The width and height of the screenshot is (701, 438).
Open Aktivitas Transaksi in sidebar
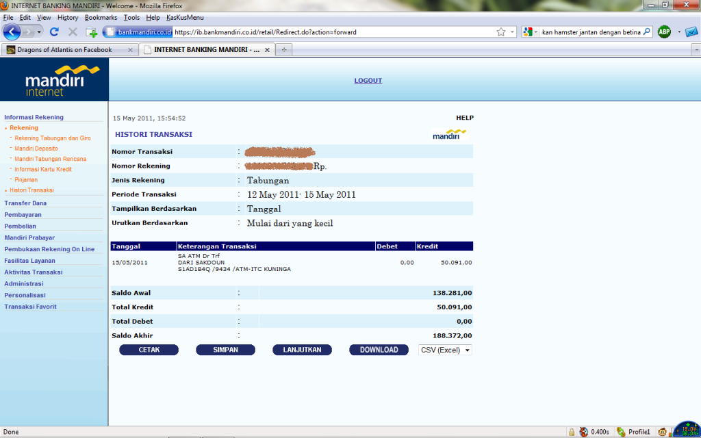pyautogui.click(x=34, y=272)
